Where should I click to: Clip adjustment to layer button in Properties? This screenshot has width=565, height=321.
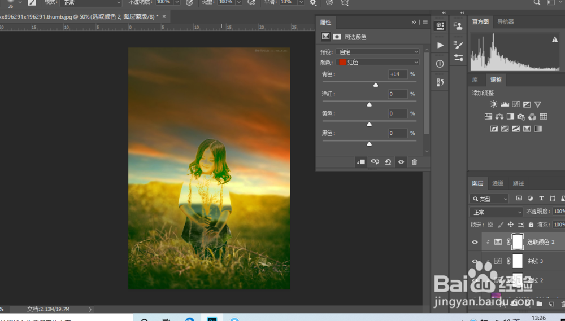pyautogui.click(x=360, y=162)
